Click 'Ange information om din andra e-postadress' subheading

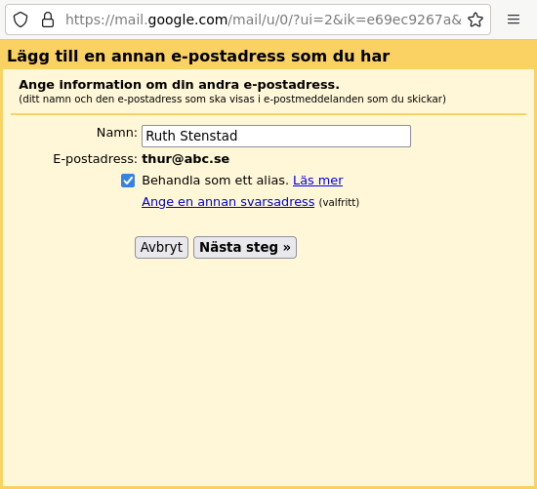click(x=179, y=85)
